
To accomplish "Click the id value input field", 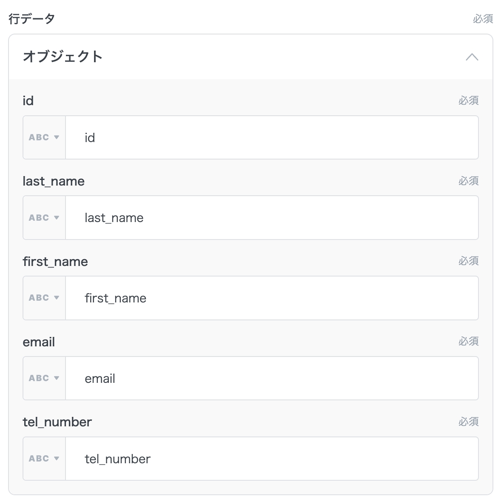I will pos(272,137).
